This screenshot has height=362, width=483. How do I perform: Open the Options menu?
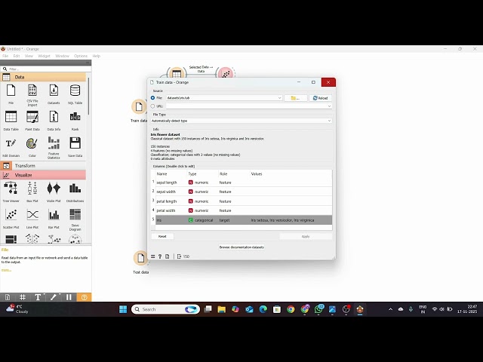coord(81,56)
